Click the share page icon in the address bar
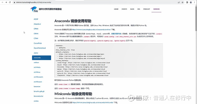The image size is (197, 104). tap(179, 2)
